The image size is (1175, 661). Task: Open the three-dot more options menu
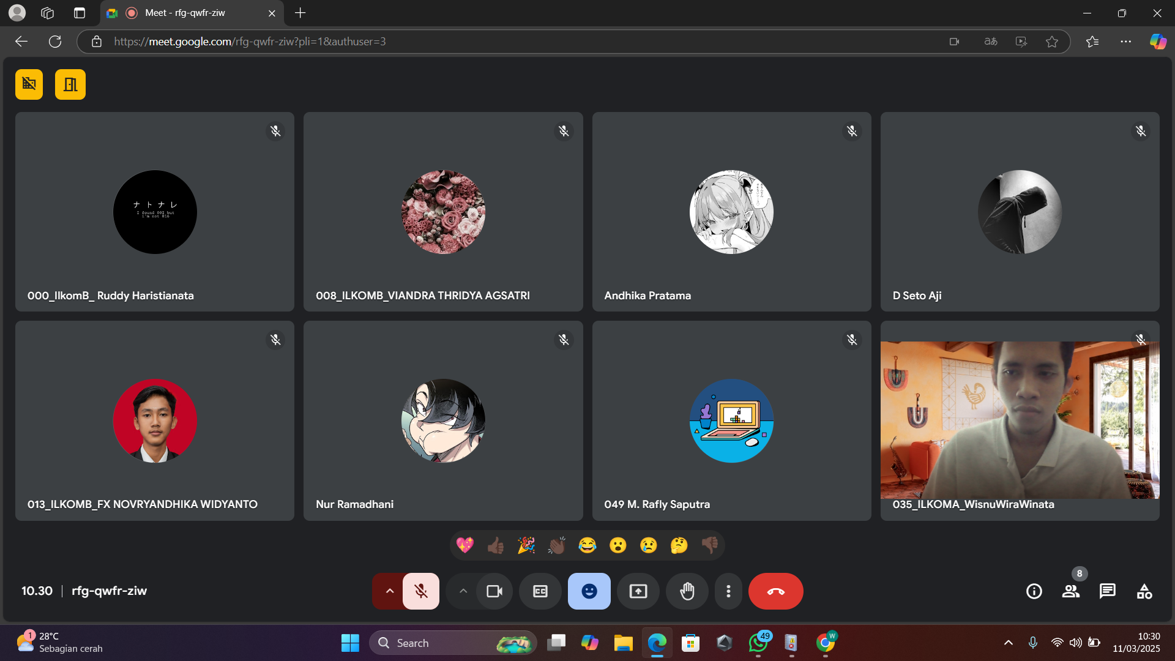(728, 591)
